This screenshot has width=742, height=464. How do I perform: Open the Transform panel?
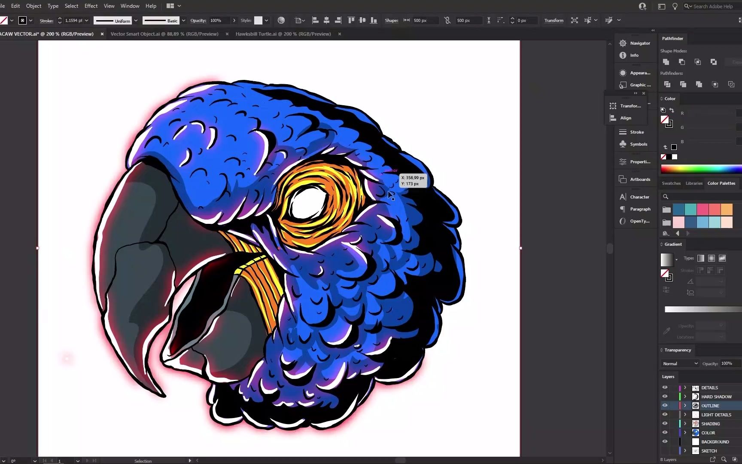pos(626,106)
